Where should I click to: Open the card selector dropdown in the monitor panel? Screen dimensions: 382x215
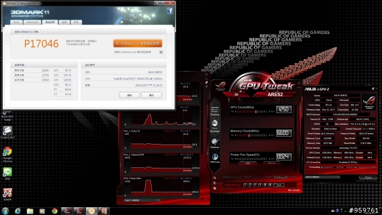pos(142,201)
